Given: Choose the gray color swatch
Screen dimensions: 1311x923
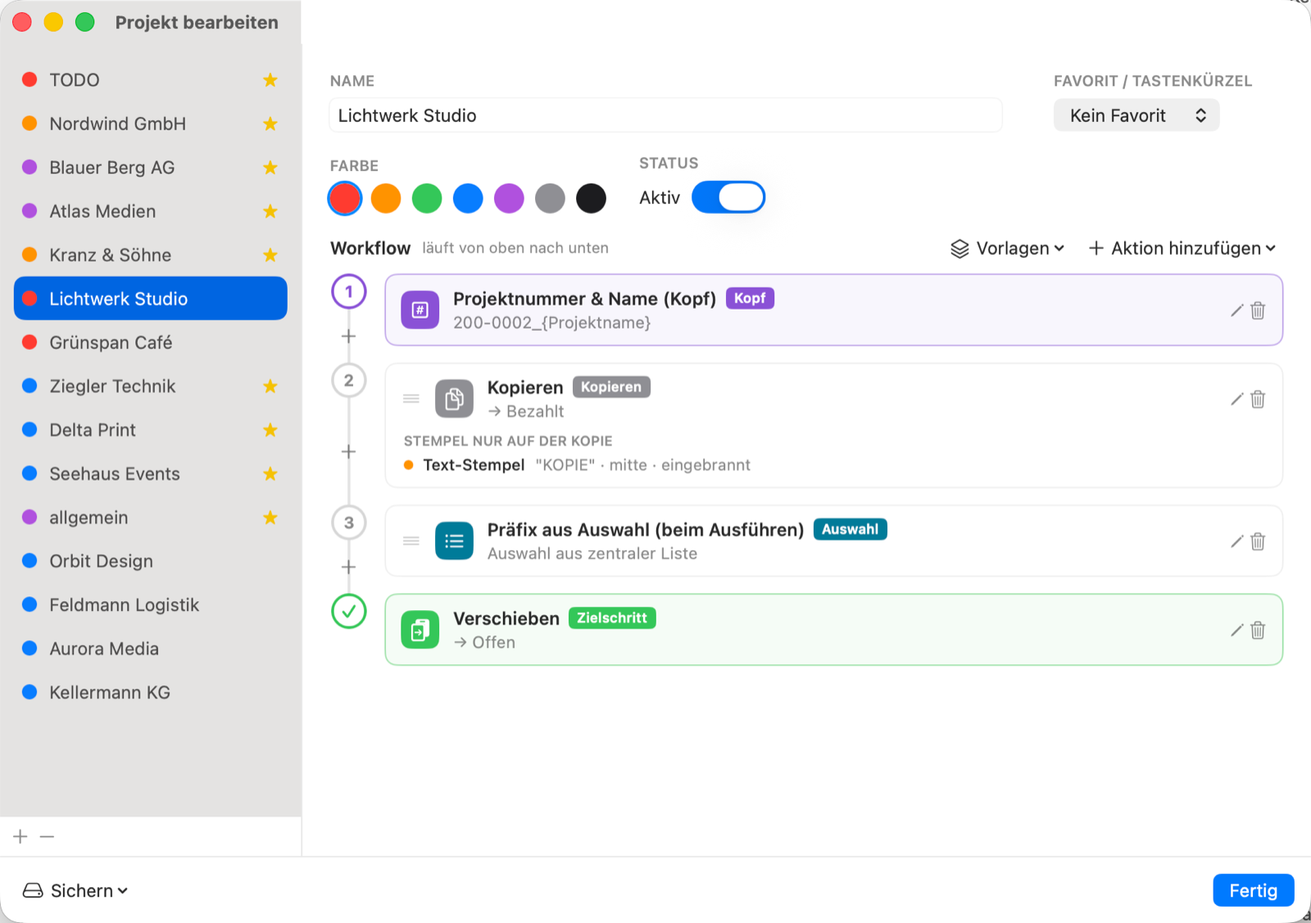Looking at the screenshot, I should [550, 198].
